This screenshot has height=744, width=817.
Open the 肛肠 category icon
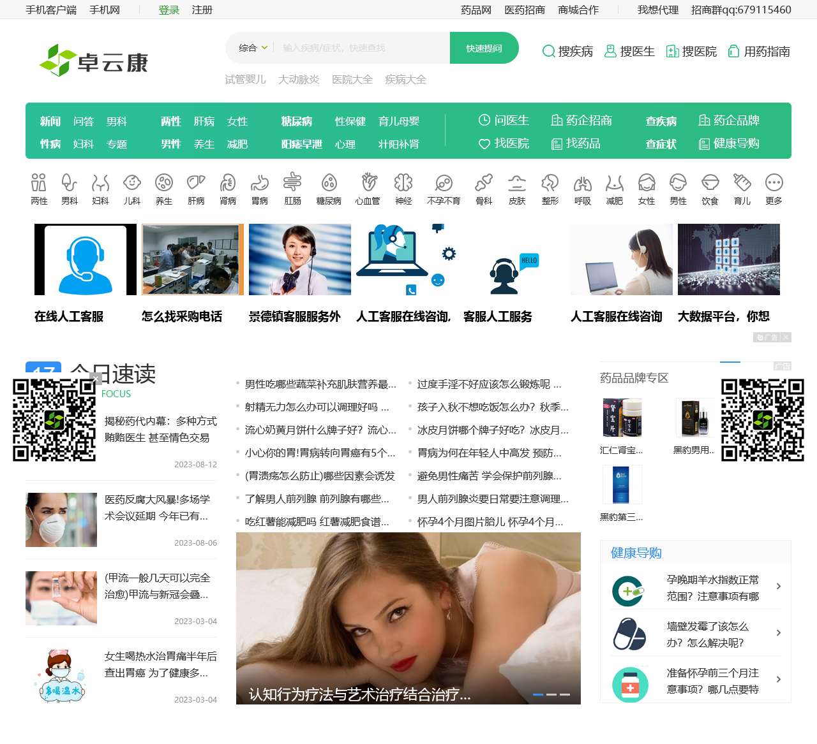292,183
